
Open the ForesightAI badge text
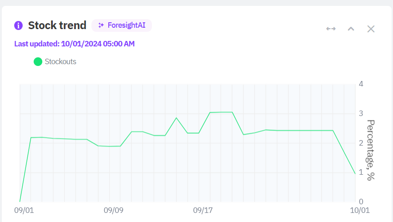126,25
